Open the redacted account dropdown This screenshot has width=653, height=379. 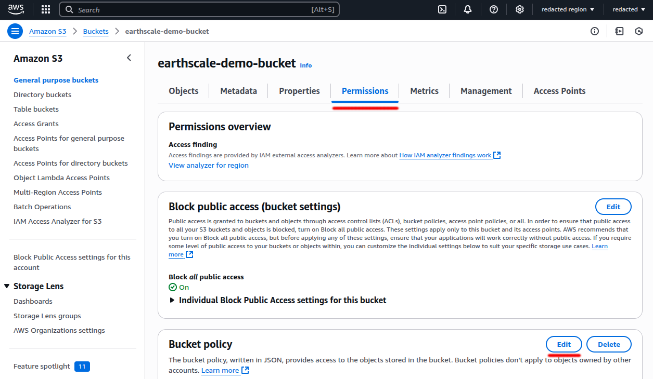pos(629,9)
